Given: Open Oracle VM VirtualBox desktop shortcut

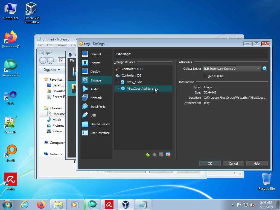Looking at the screenshot, I should coord(32,13).
